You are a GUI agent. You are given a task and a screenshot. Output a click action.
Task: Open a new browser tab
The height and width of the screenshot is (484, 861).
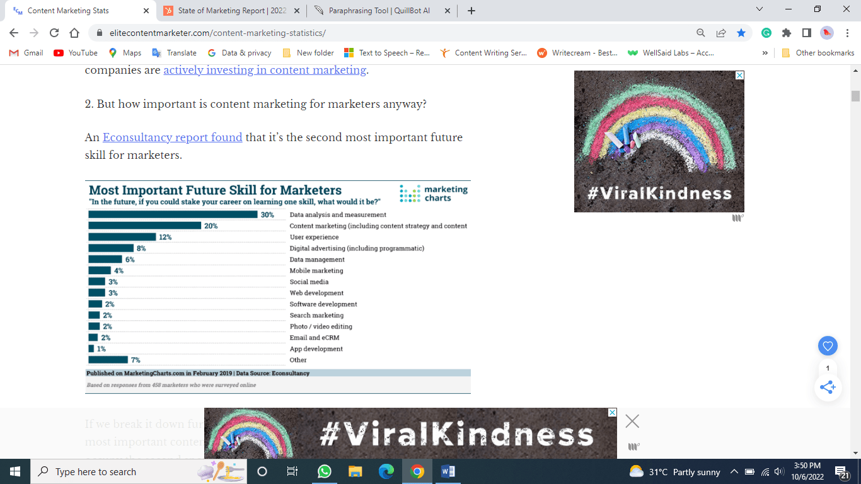471,11
